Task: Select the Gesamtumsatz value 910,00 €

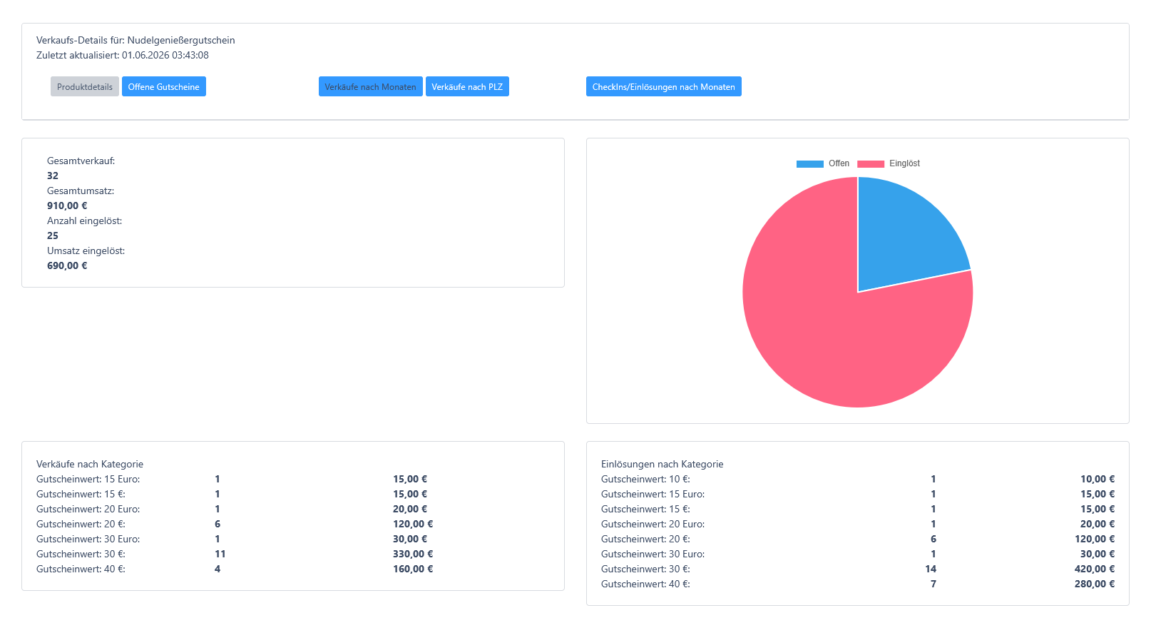Action: click(67, 206)
